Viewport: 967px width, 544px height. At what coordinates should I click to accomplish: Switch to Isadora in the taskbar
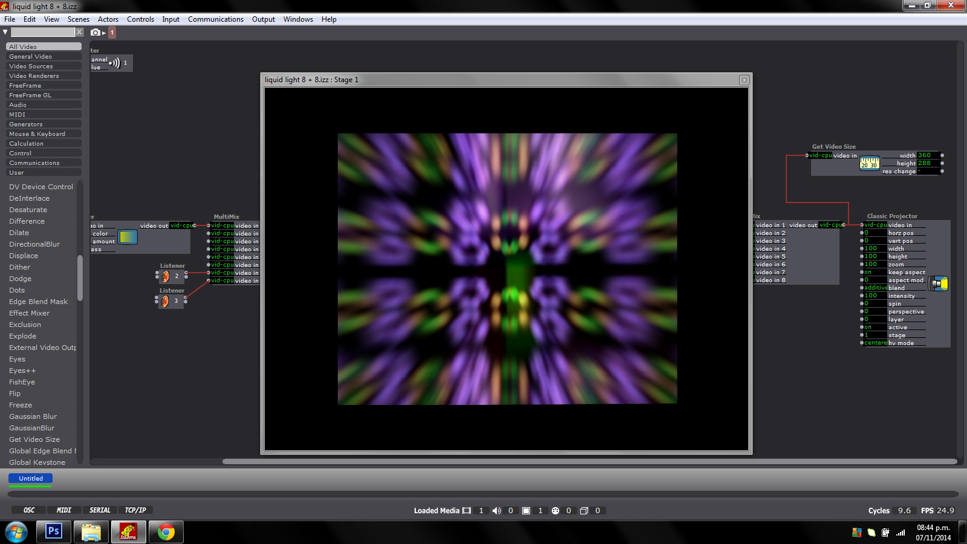tap(128, 531)
